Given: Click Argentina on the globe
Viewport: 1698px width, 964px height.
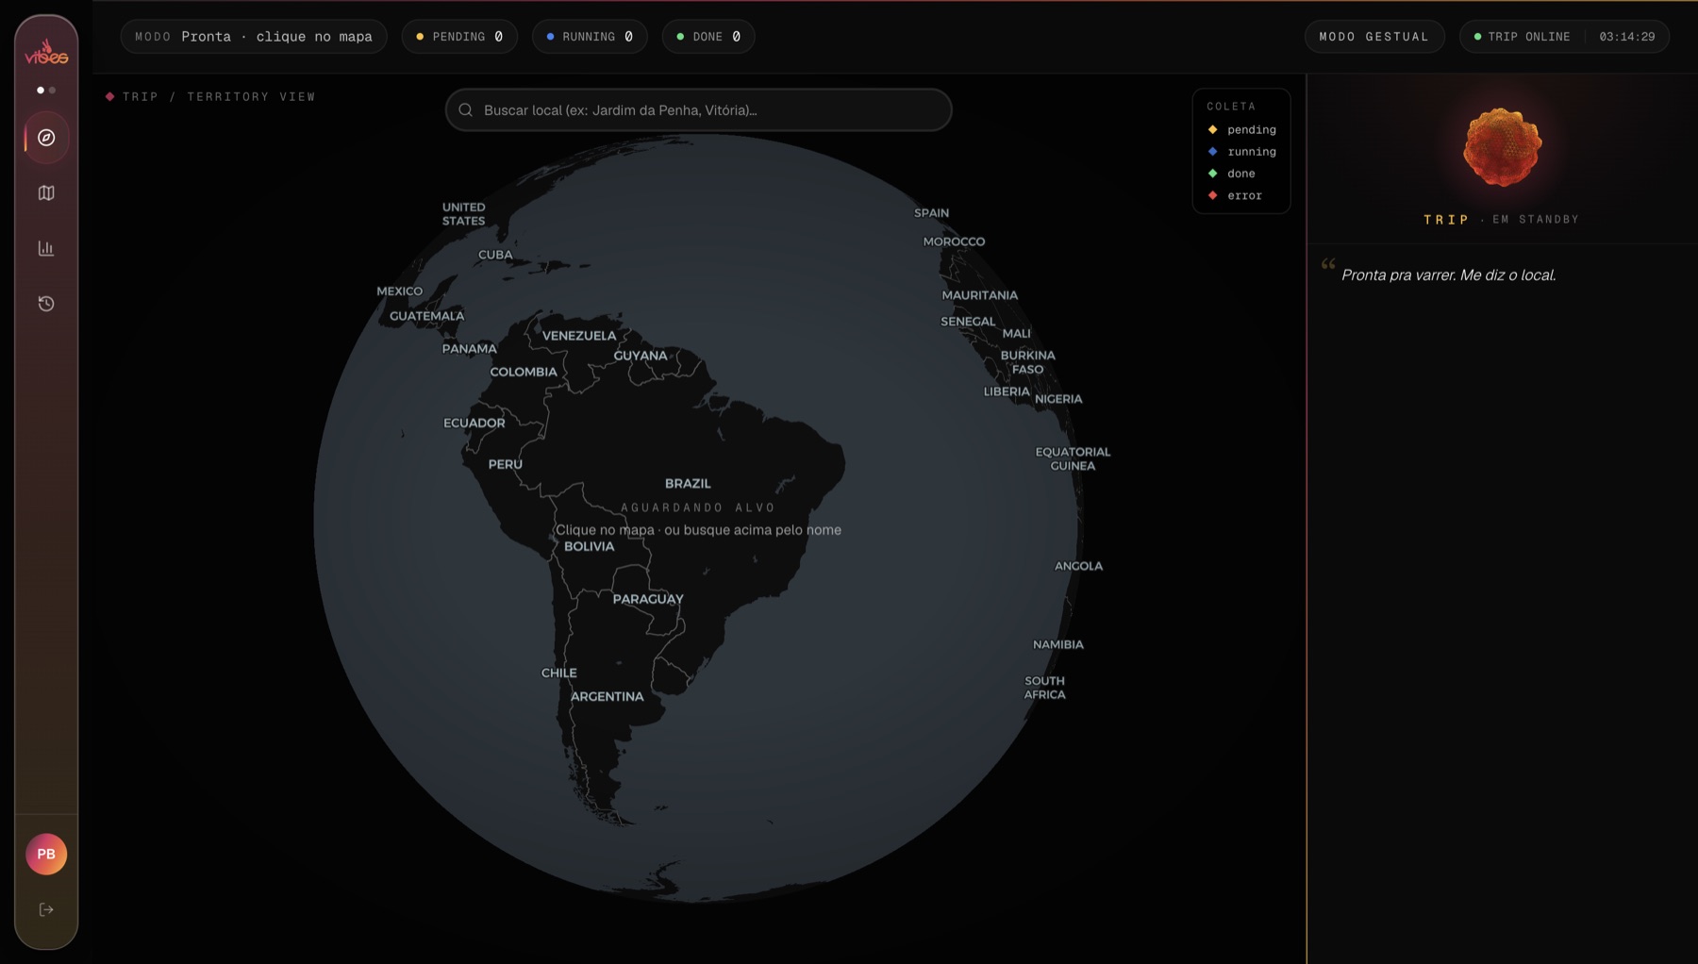Looking at the screenshot, I should pyautogui.click(x=607, y=697).
